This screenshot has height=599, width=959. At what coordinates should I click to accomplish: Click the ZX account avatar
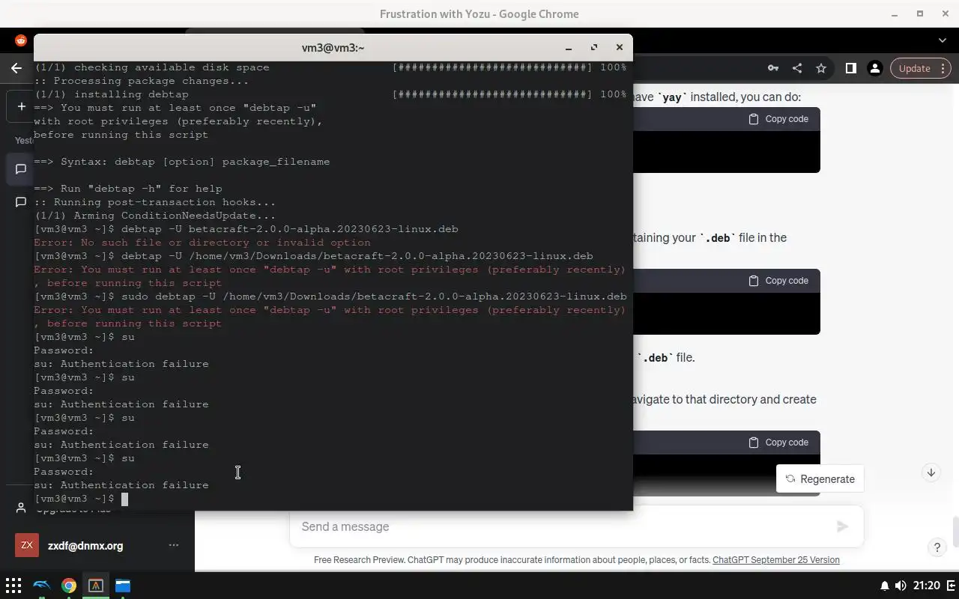27,545
